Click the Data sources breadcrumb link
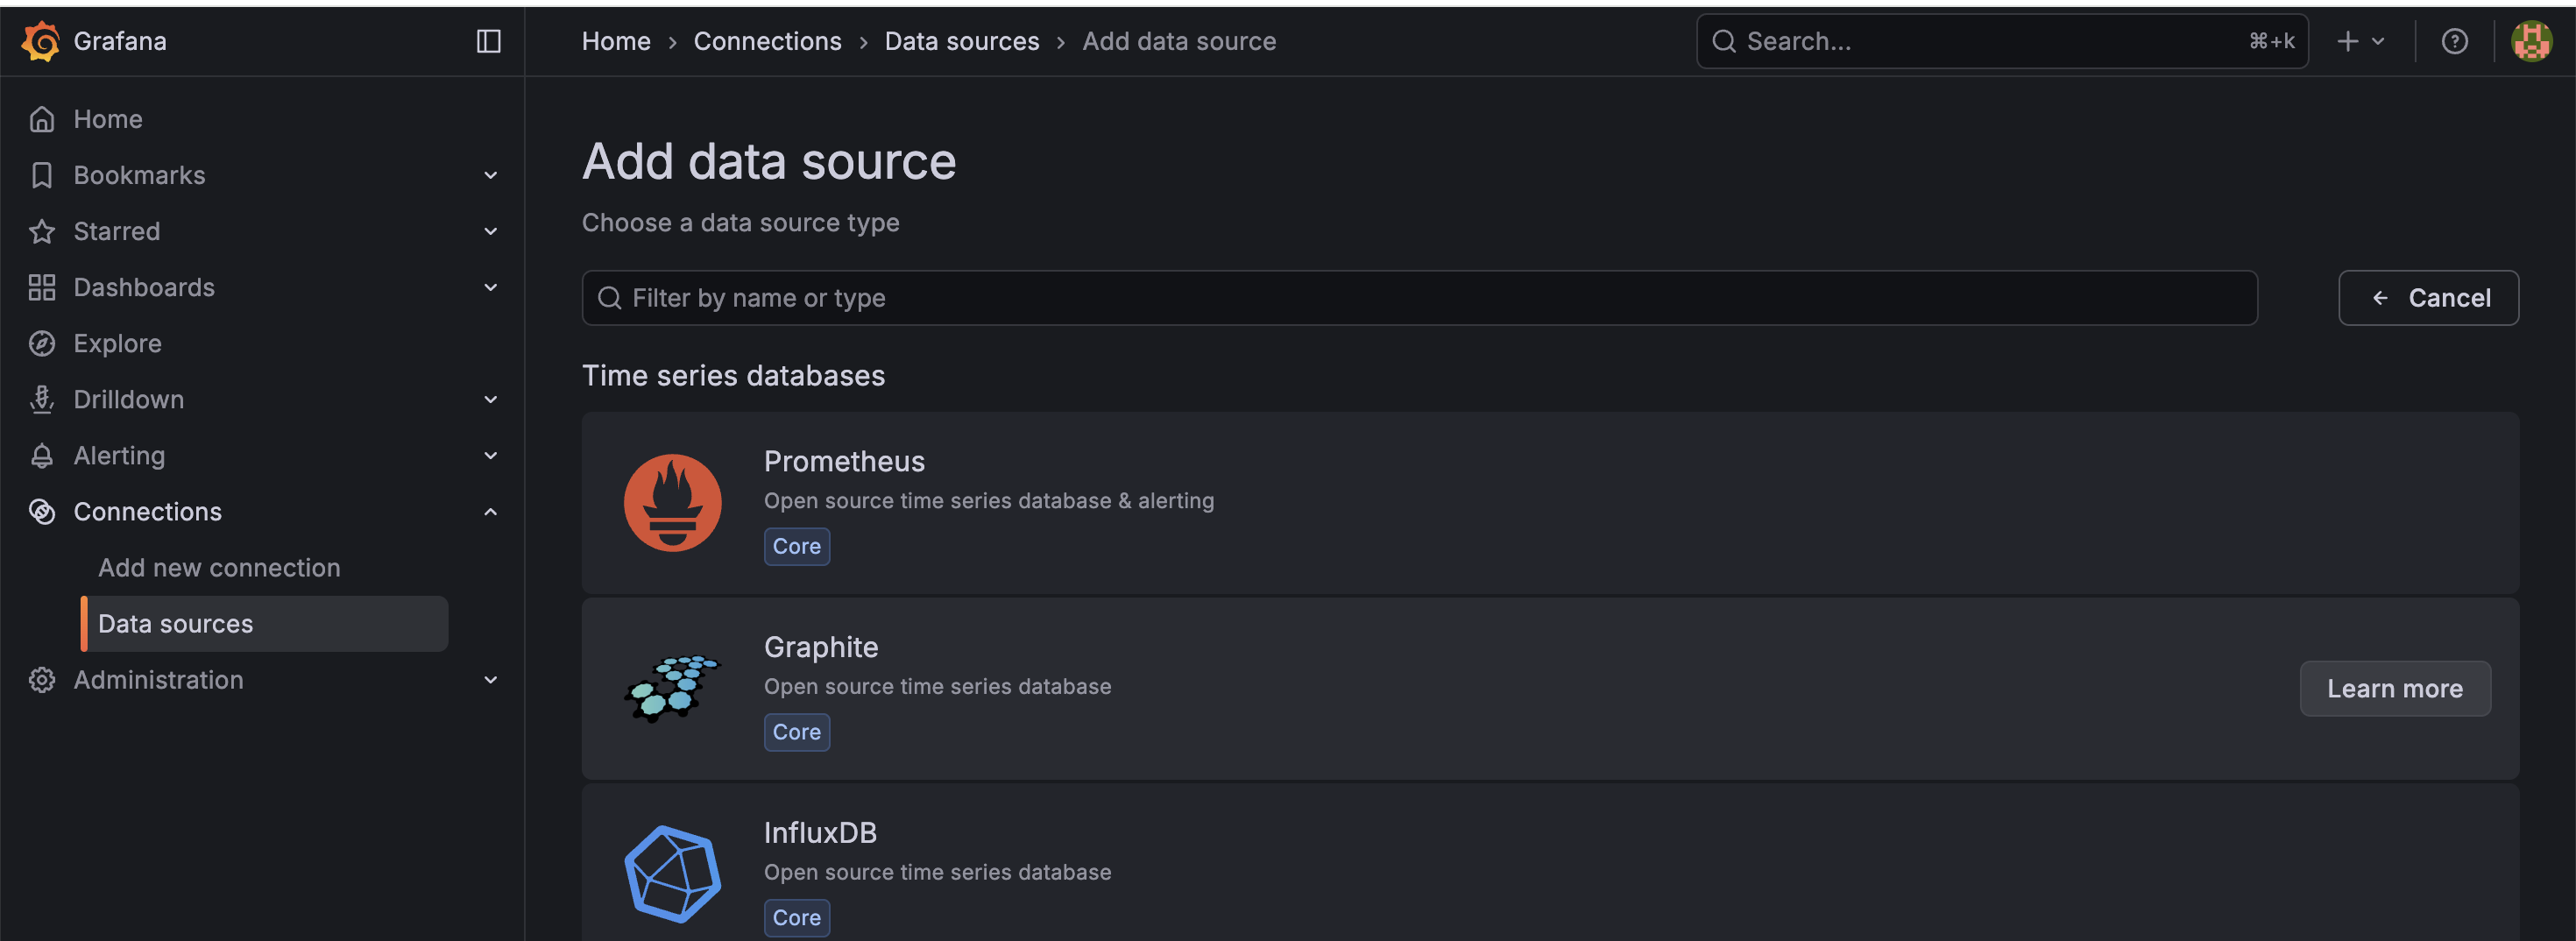This screenshot has height=941, width=2576. pos(961,41)
